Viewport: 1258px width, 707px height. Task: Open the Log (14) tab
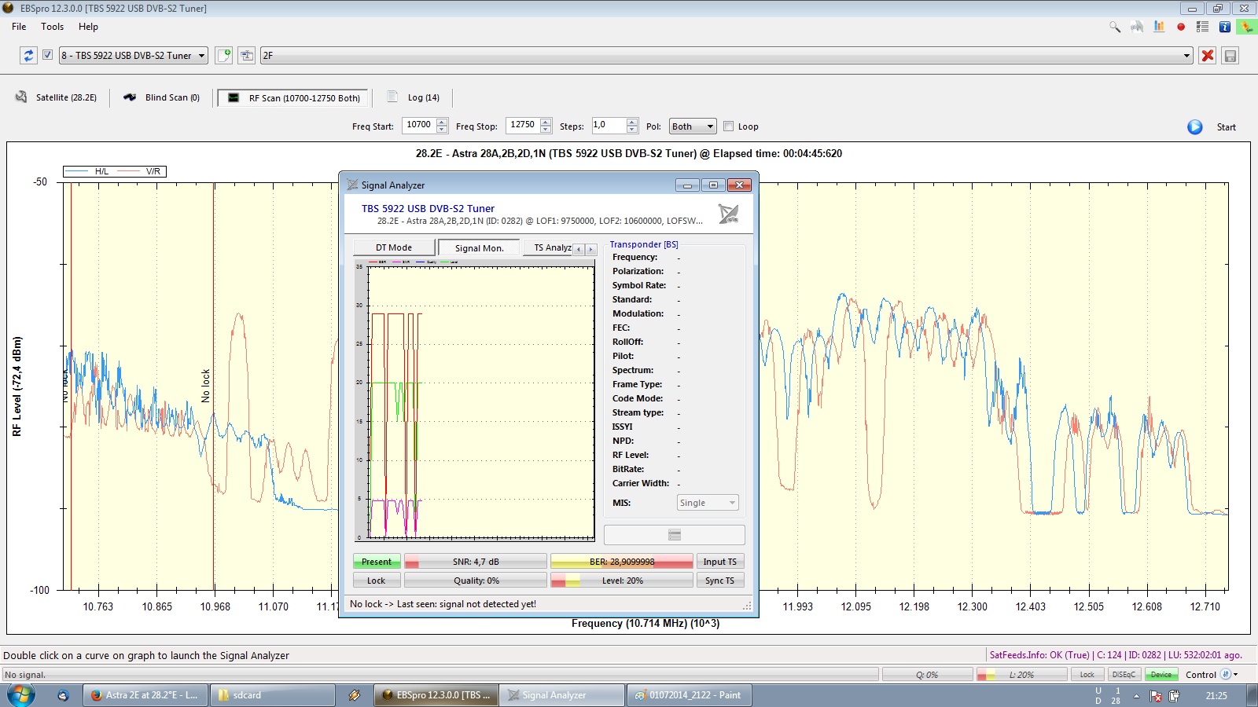tap(414, 97)
